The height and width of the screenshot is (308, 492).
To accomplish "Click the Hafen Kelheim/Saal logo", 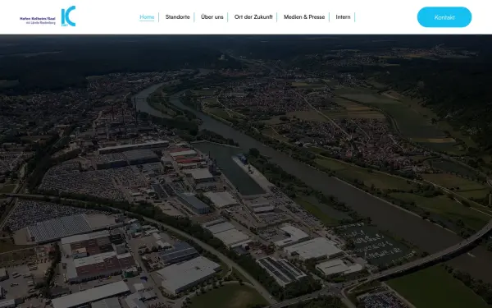I will [x=48, y=16].
